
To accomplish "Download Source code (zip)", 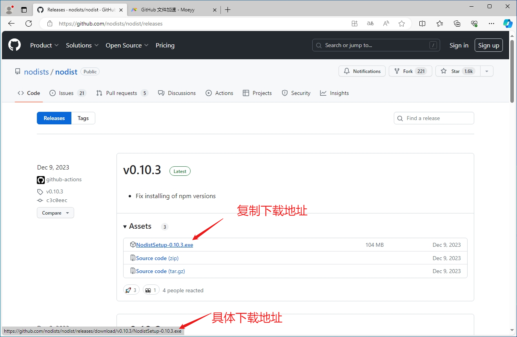I will [157, 258].
